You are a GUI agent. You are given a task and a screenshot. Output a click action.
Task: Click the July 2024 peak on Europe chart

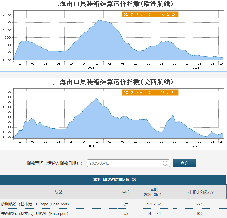coord(99,20)
